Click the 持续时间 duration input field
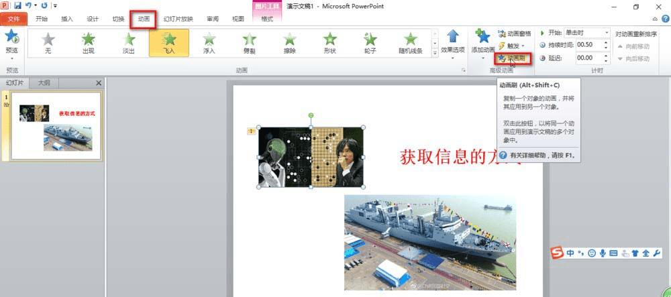The image size is (671, 297). [x=589, y=45]
